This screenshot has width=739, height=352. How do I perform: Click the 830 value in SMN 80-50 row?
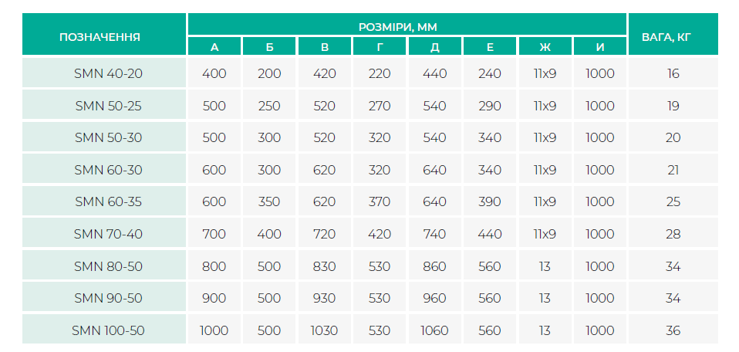(x=324, y=266)
